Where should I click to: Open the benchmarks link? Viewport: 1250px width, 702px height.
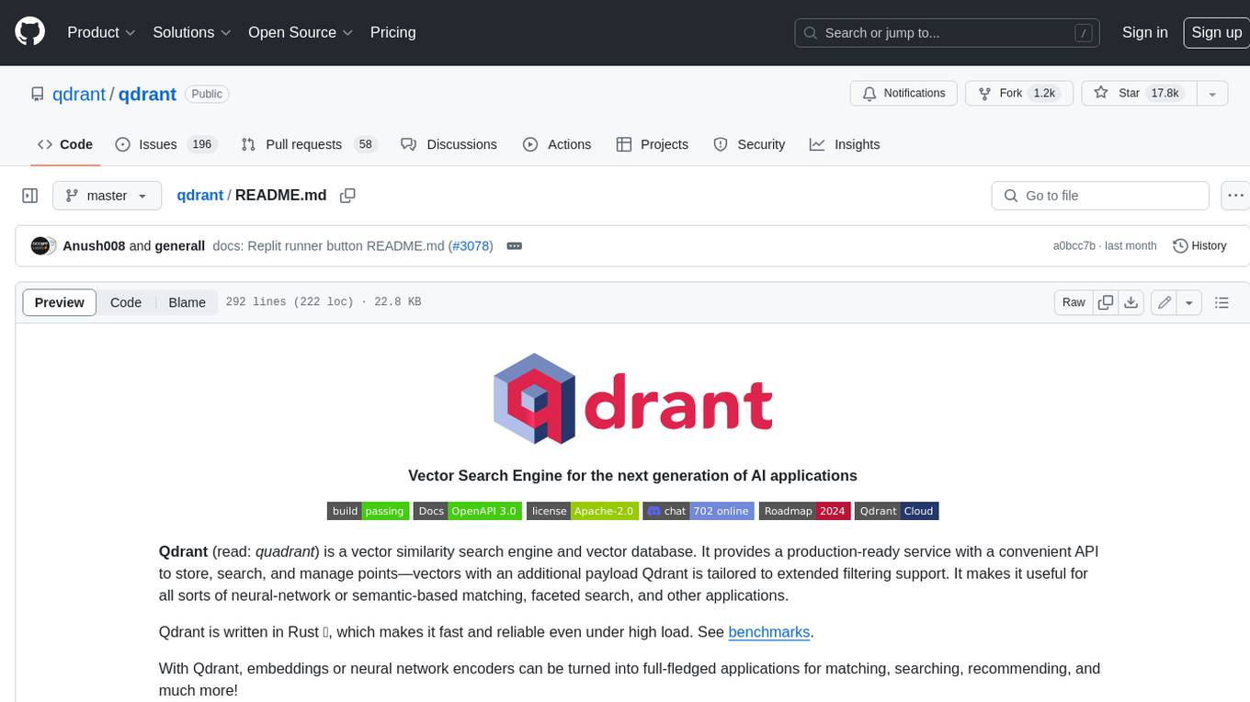click(769, 632)
